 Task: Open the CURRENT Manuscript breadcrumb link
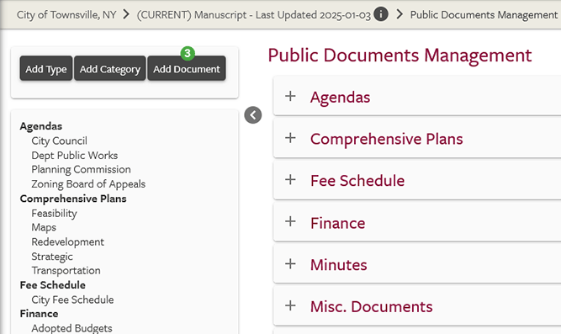254,14
